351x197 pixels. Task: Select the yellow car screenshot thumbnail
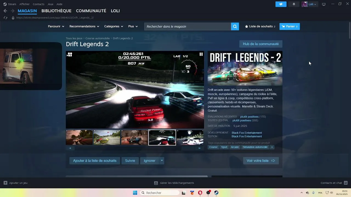coord(107,137)
